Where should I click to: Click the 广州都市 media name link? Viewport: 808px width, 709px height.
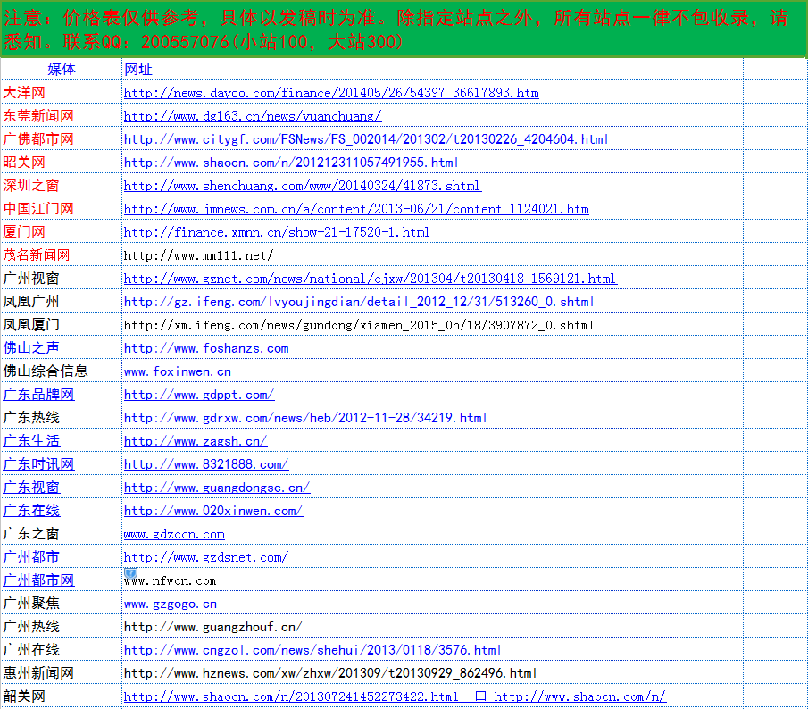click(x=31, y=556)
